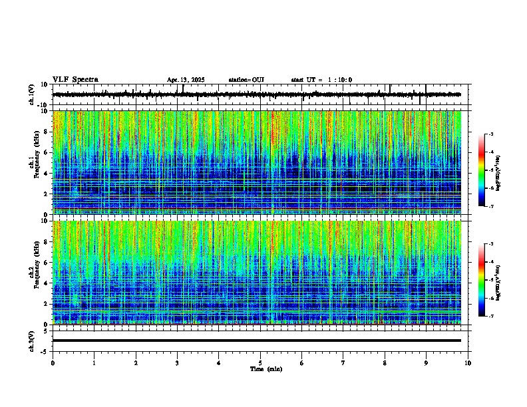Click the "start UT = 1 : 10: 0" text
Image resolution: width=527 pixels, height=407 pixels.
[x=321, y=80]
